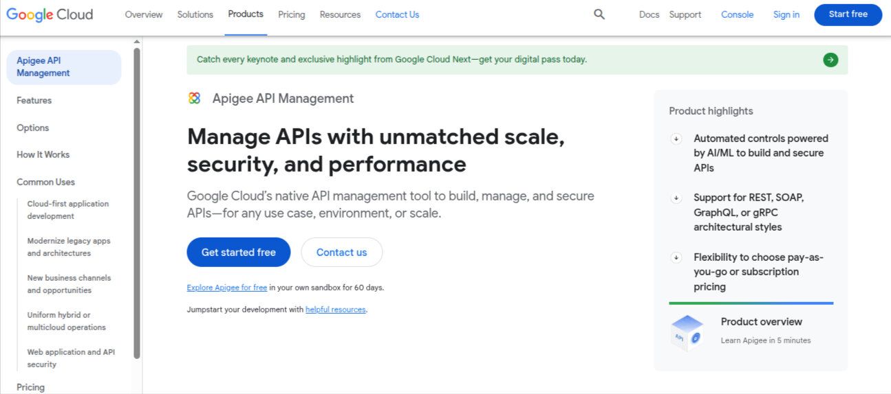Jump to How It Works section
The image size is (891, 394).
(x=43, y=154)
